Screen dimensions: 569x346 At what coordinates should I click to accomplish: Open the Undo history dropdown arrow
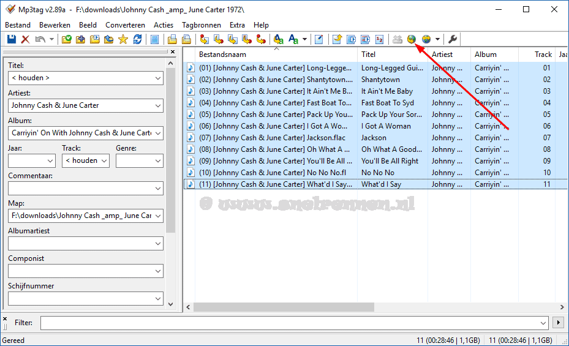[51, 39]
